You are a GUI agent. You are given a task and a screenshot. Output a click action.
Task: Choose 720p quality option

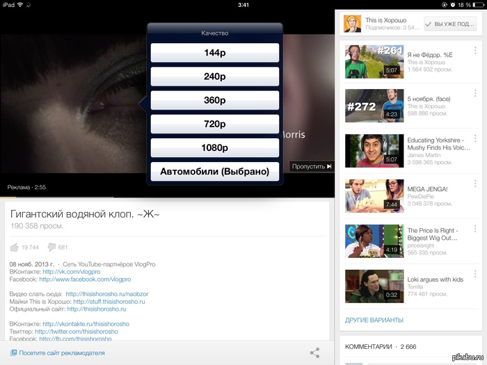(x=214, y=124)
